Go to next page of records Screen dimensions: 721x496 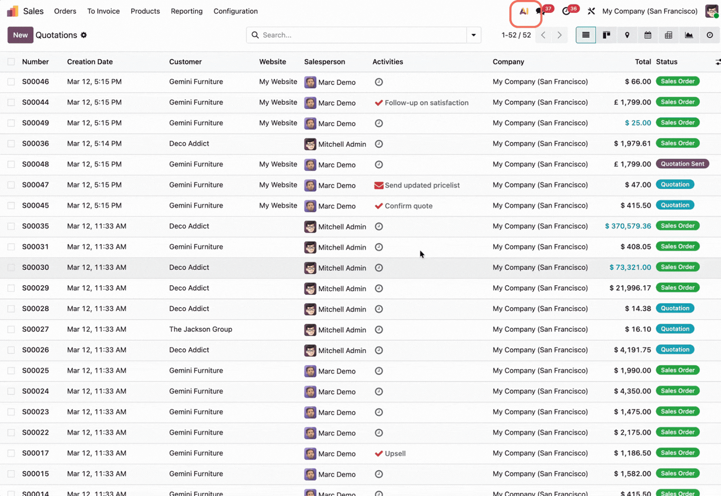(560, 35)
